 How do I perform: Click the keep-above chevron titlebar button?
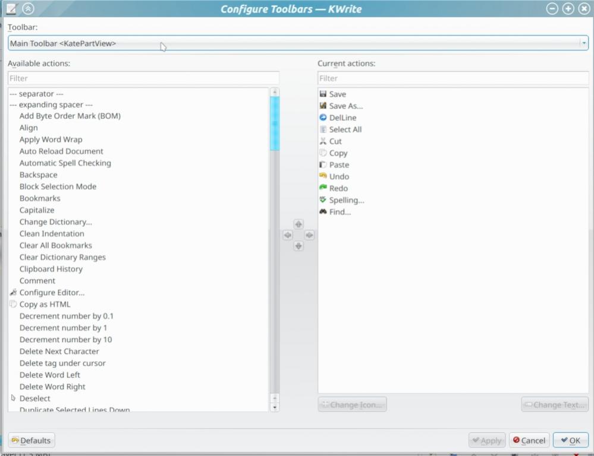click(x=28, y=8)
